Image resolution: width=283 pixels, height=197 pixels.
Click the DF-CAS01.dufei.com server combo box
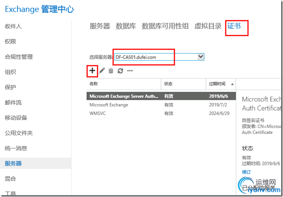click(159, 57)
